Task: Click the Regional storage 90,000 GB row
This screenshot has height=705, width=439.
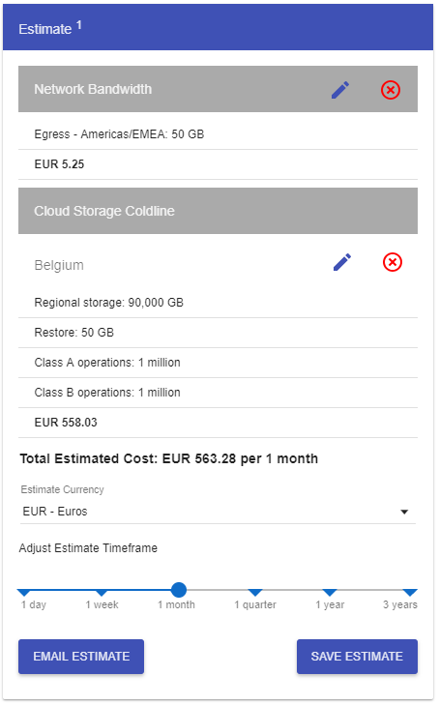Action: pyautogui.click(x=218, y=303)
